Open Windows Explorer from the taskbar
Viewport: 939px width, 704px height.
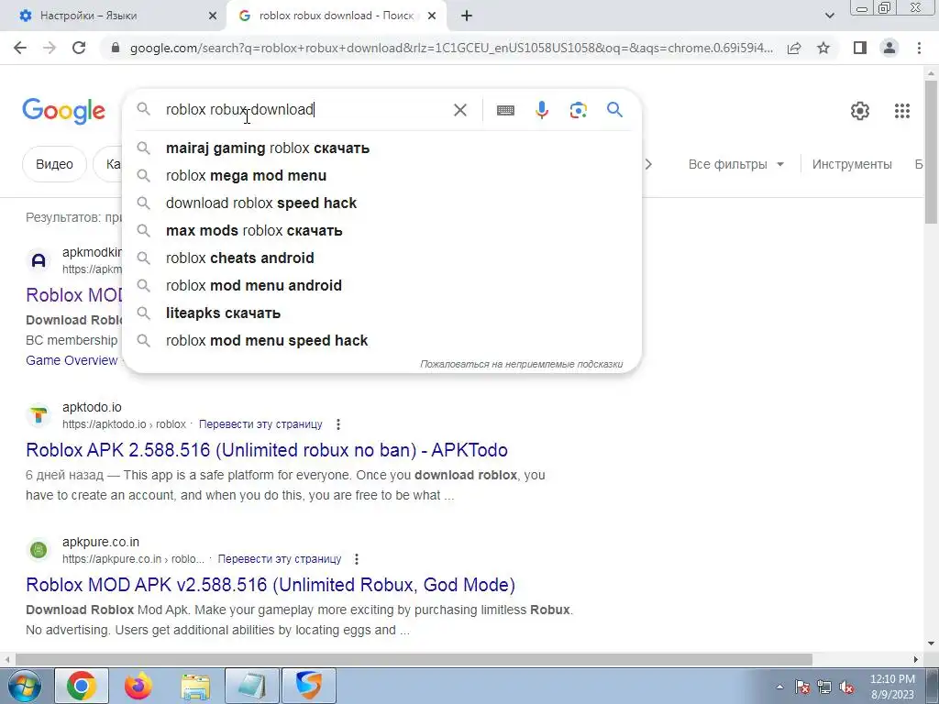pyautogui.click(x=195, y=686)
